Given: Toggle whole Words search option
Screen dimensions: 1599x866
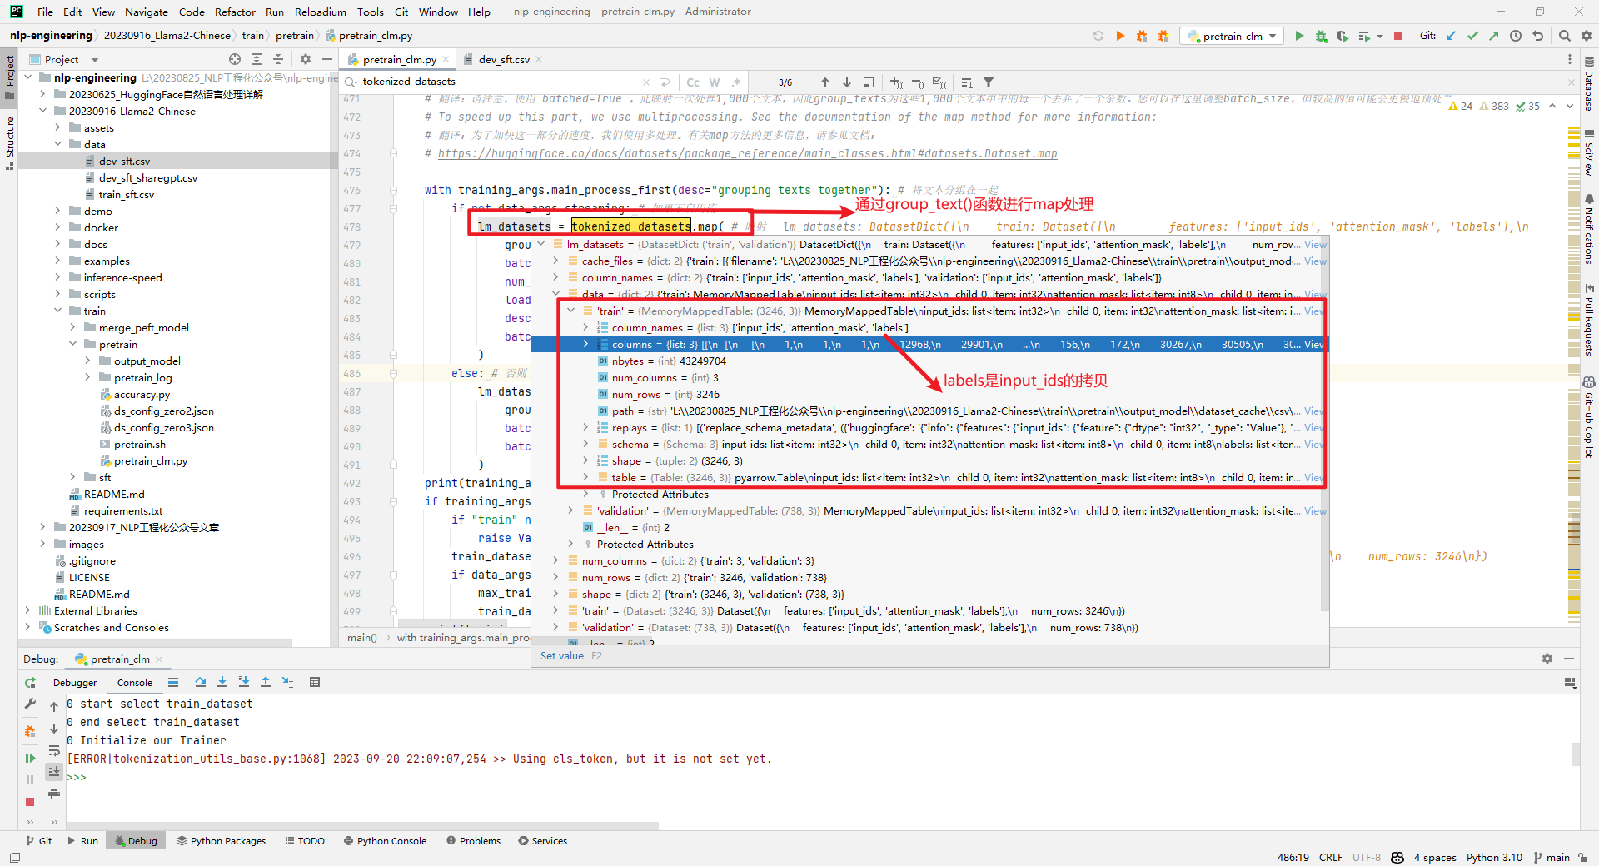Looking at the screenshot, I should coord(715,82).
